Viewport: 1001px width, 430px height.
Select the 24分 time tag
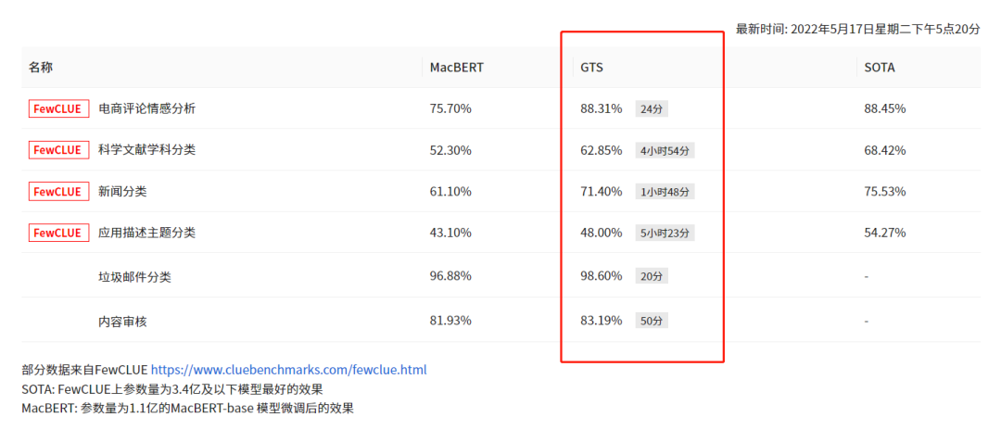(x=652, y=109)
